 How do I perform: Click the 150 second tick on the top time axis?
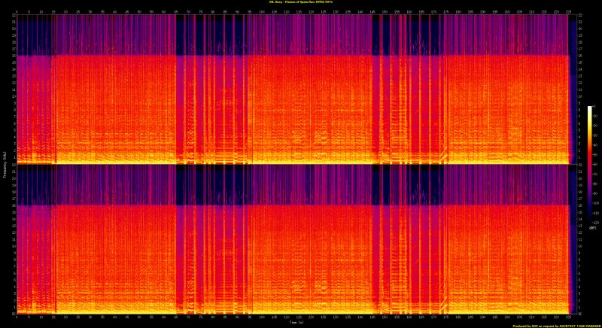coord(385,11)
